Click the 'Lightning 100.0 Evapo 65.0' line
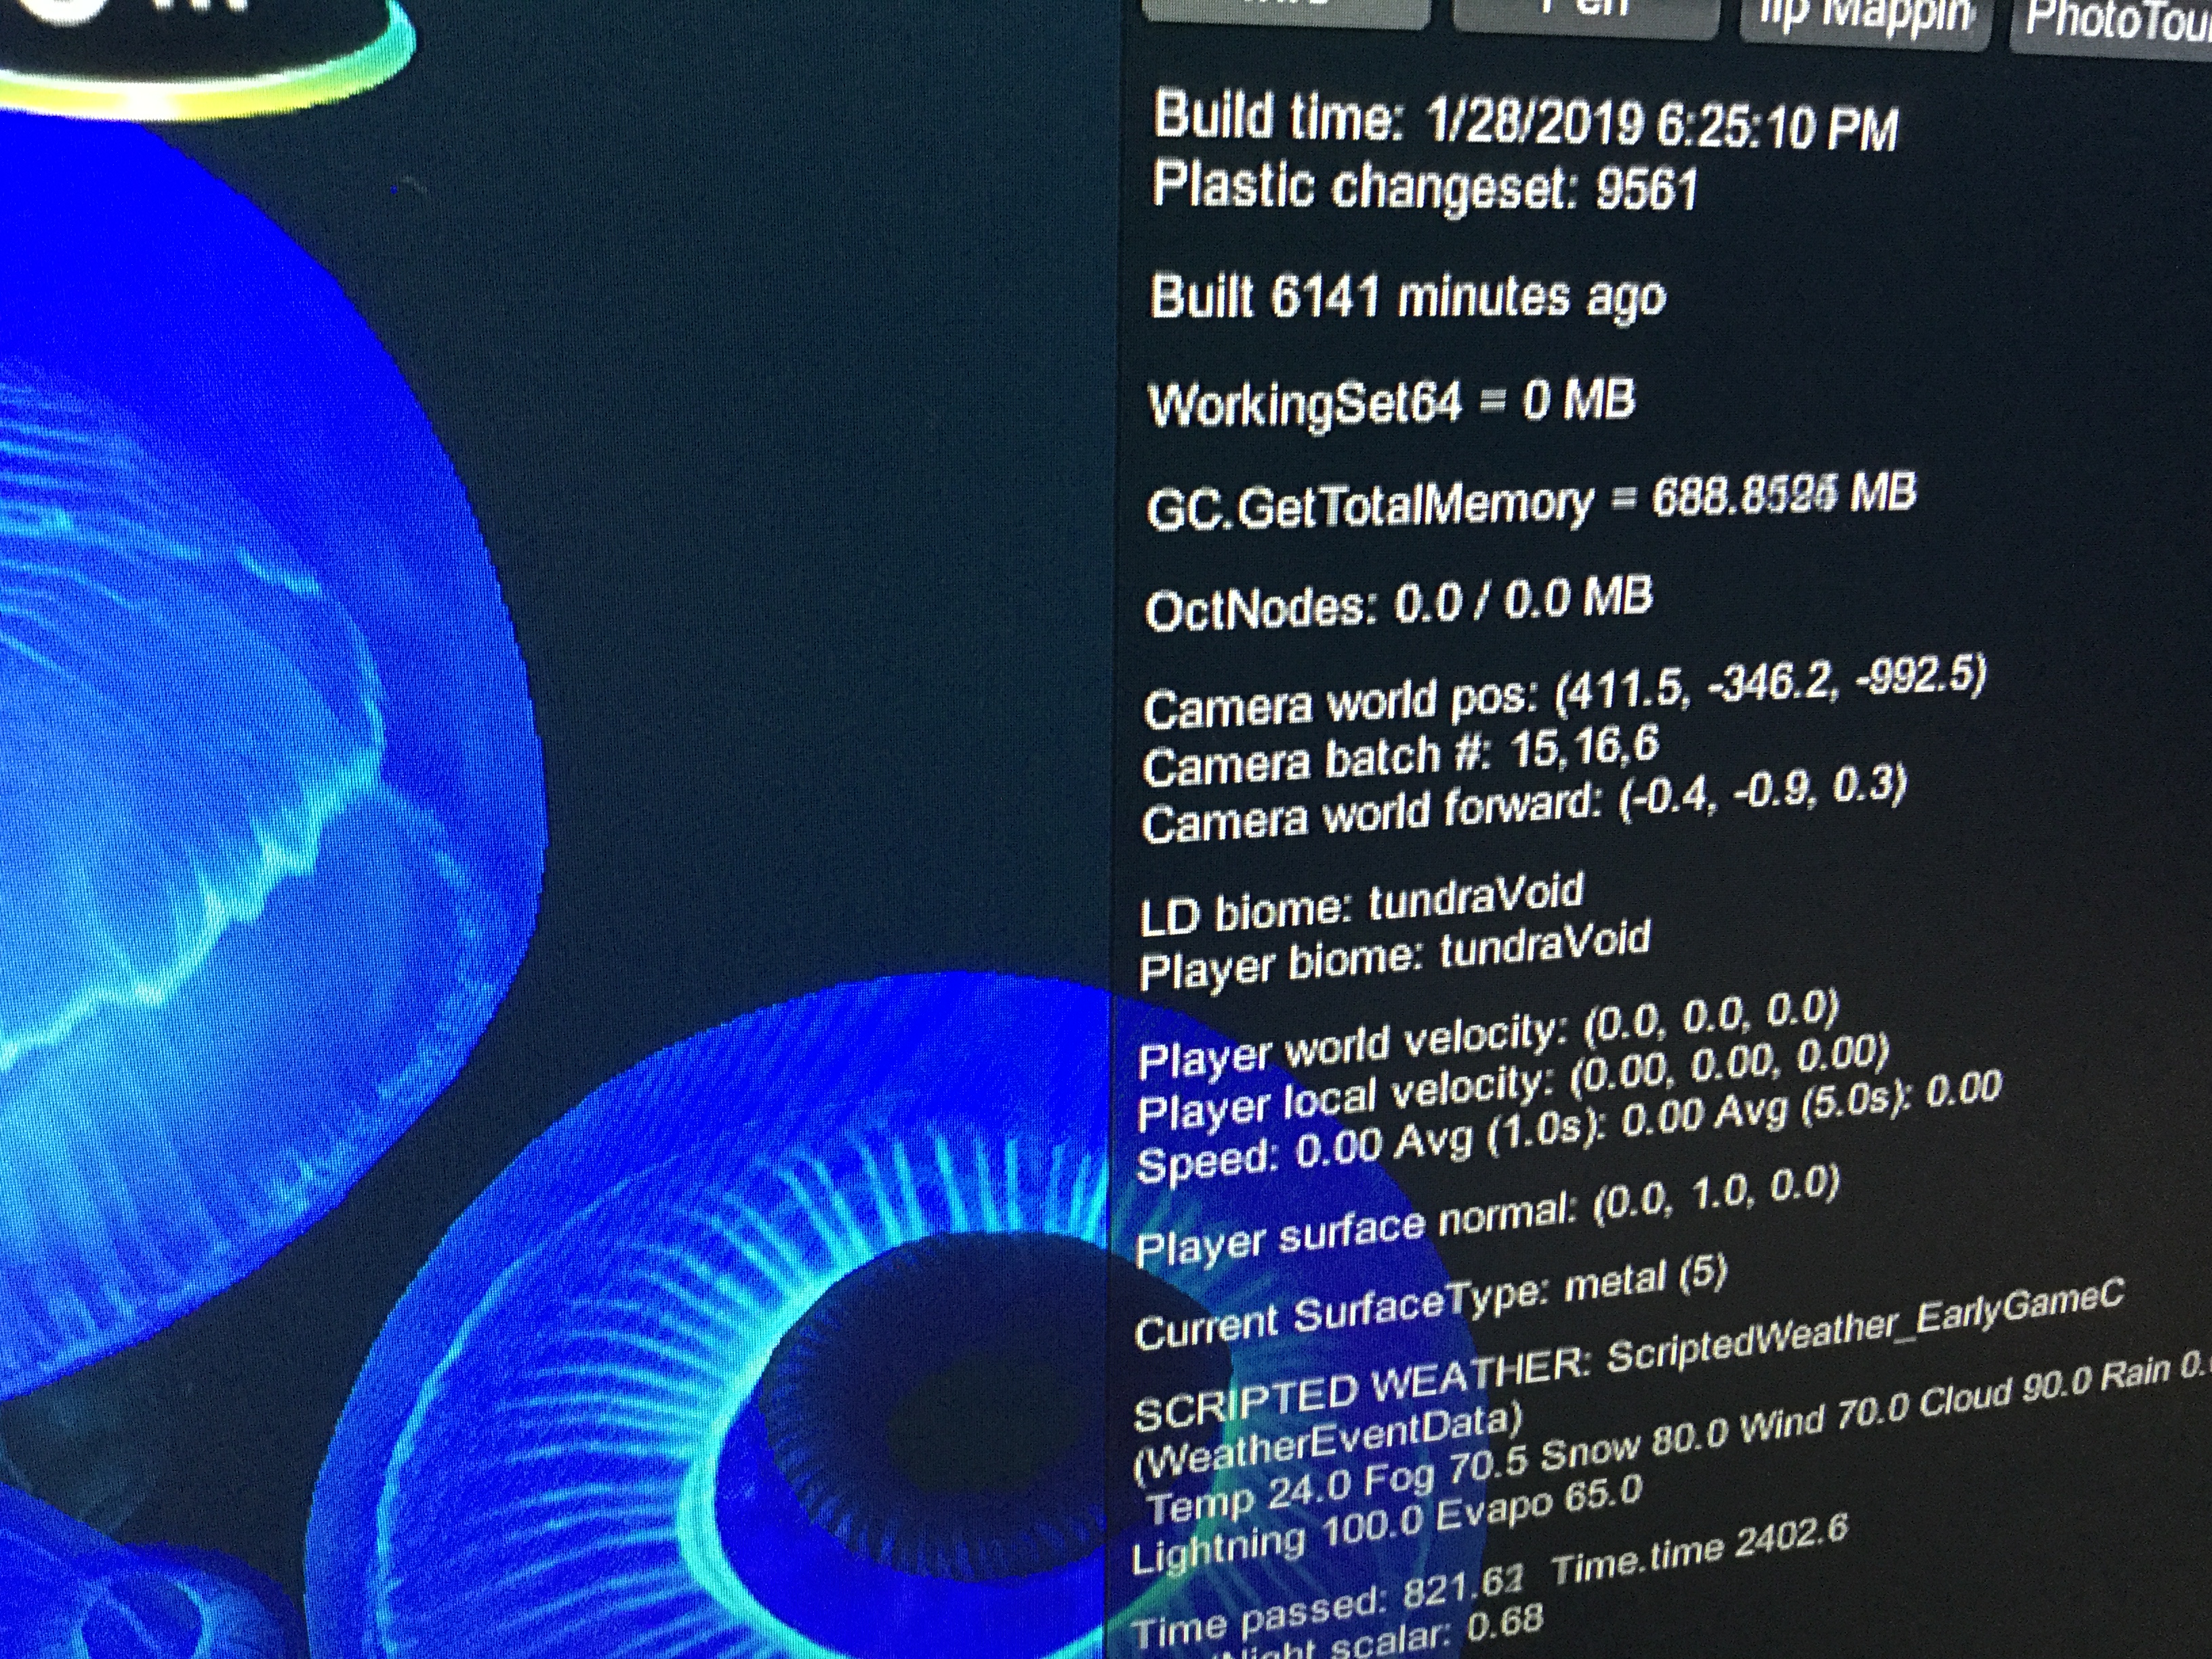 tap(1387, 1523)
